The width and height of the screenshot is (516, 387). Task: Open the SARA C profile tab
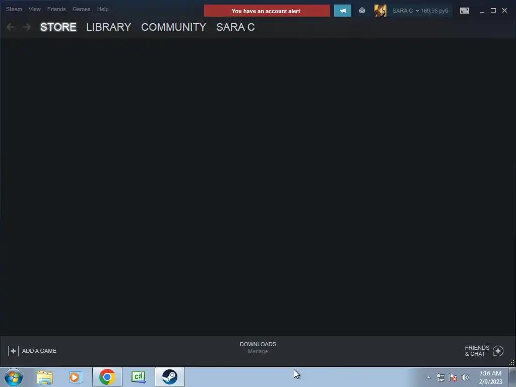pyautogui.click(x=235, y=27)
